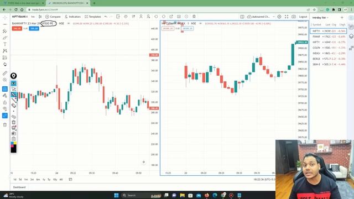The image size is (354, 199).
Task: Open the select layout icon
Action: [x=242, y=17]
